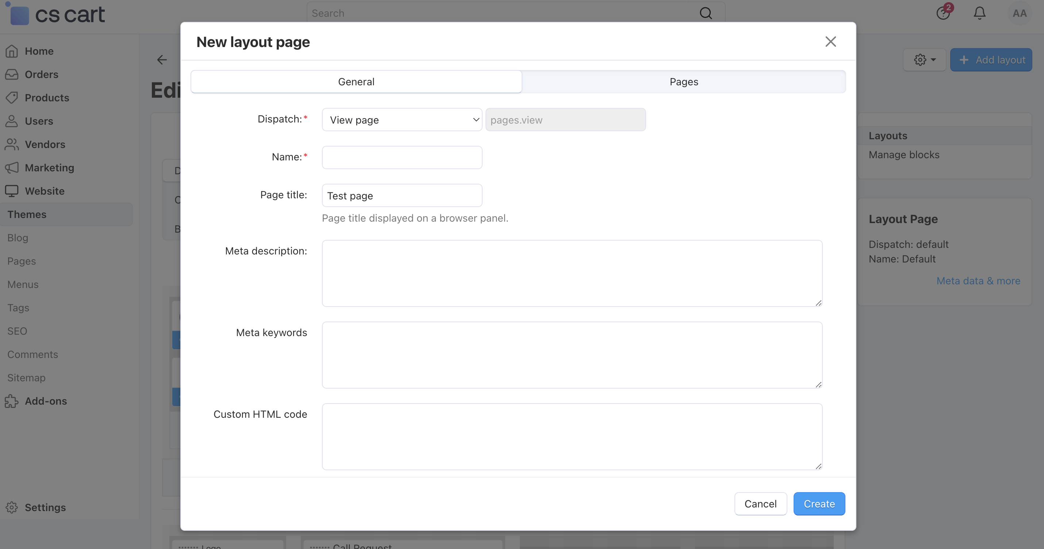Open help center with notification badge

tap(944, 13)
